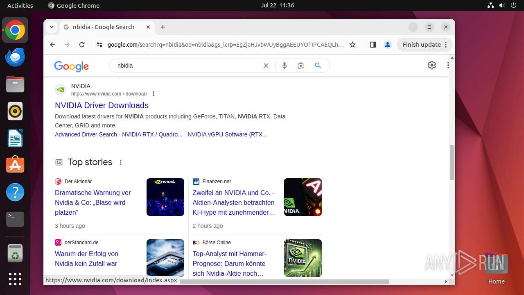This screenshot has width=524, height=295.
Task: Click the nbidia search input field
Action: tap(188, 66)
